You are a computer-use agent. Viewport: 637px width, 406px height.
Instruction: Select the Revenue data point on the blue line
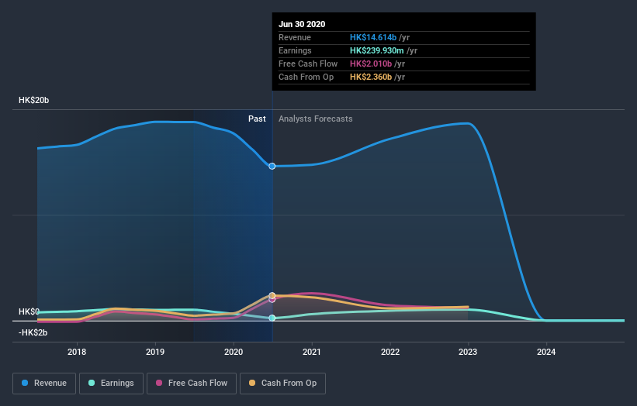pos(272,167)
